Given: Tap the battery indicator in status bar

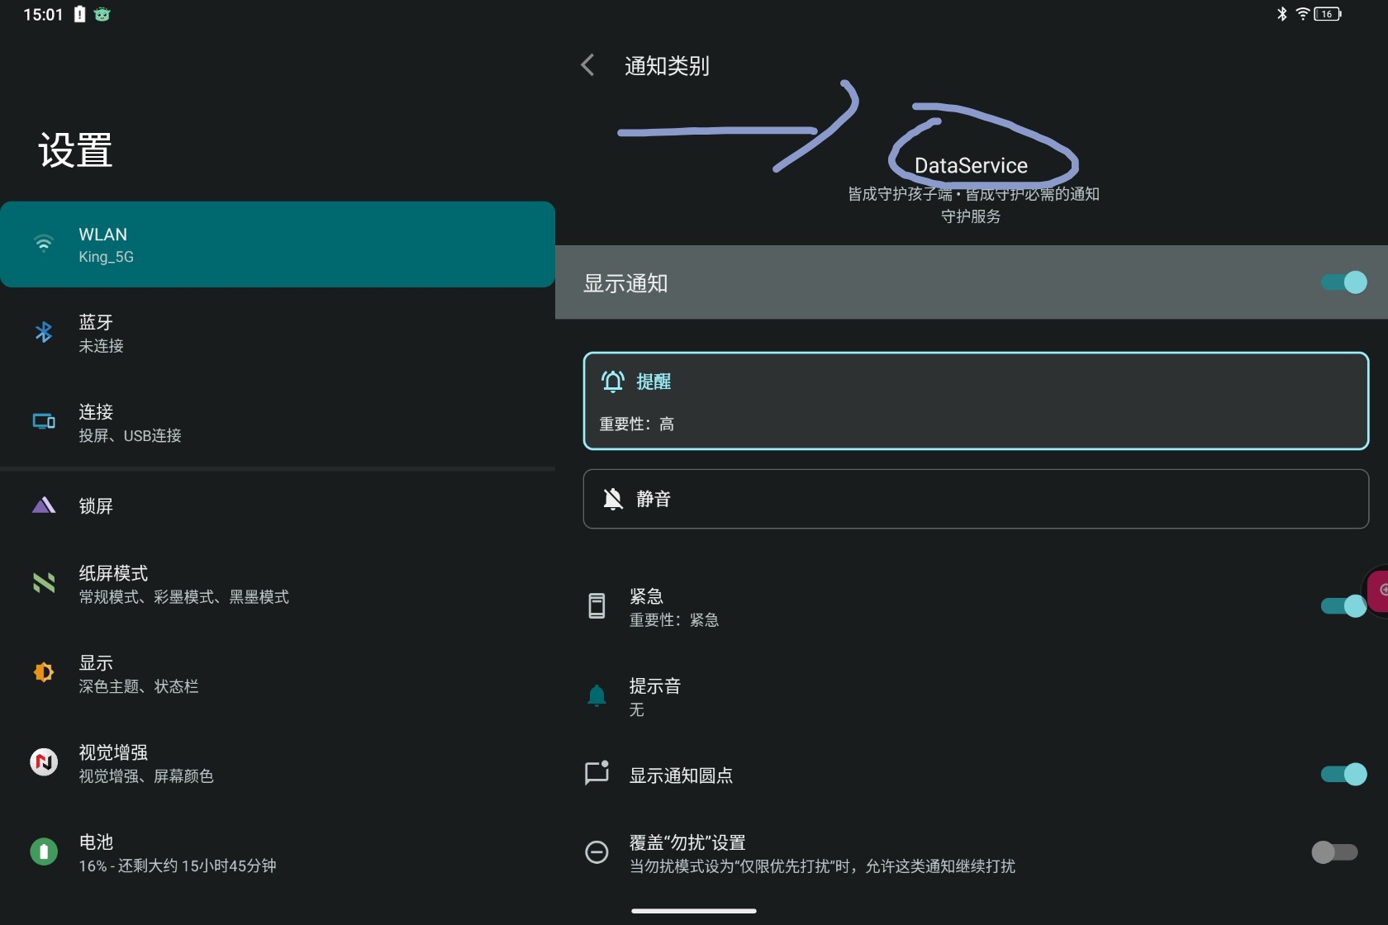Looking at the screenshot, I should (1328, 14).
